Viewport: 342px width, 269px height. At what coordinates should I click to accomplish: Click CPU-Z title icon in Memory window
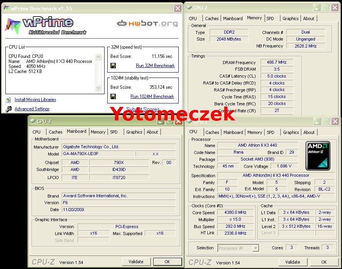[x=188, y=8]
